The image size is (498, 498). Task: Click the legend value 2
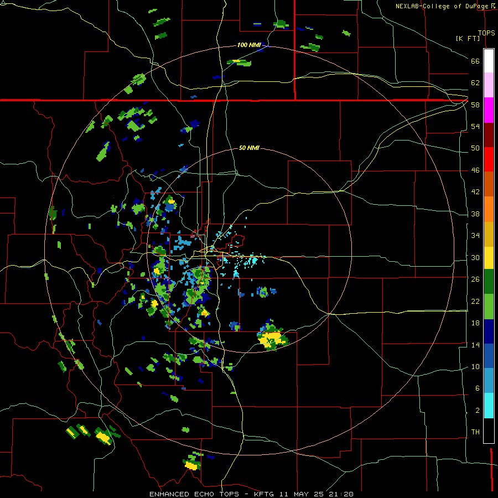(477, 411)
